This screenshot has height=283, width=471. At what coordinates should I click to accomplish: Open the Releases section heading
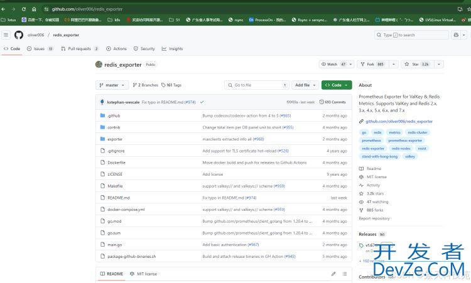click(367, 235)
